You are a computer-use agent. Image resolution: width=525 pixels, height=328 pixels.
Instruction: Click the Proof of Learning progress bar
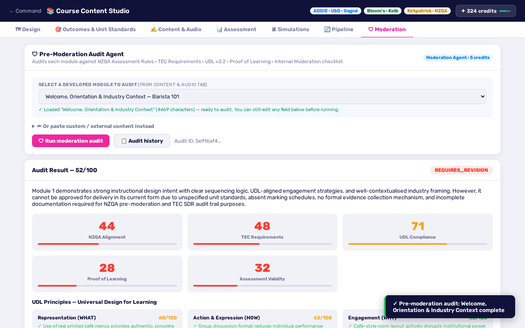[107, 286]
